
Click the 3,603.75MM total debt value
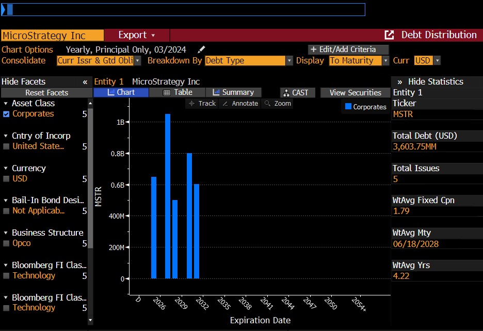pos(414,147)
